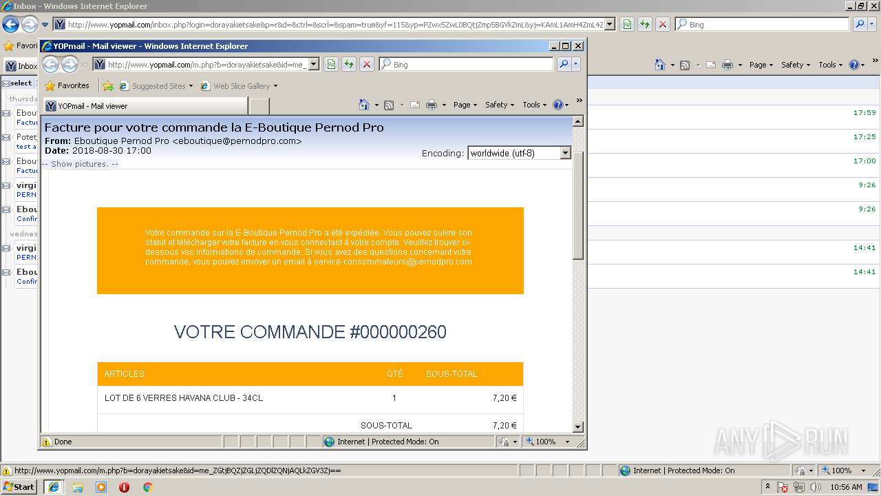881x496 pixels.
Task: Click the Inbox window search magnifier button
Action: pyautogui.click(x=860, y=24)
